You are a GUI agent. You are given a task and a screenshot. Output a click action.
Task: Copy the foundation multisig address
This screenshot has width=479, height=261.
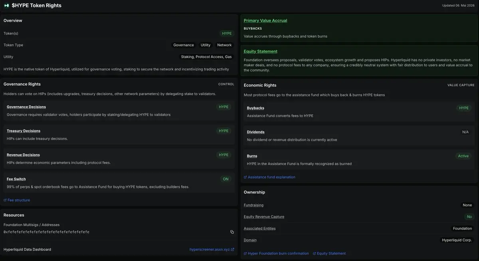pyautogui.click(x=232, y=232)
